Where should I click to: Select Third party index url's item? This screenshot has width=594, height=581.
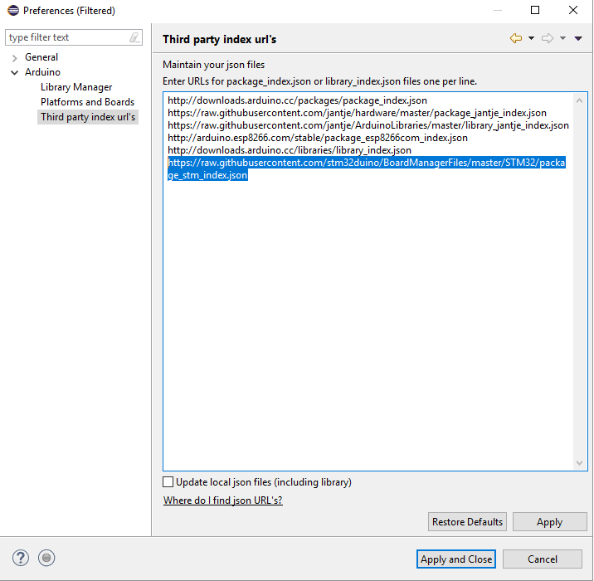click(x=88, y=117)
